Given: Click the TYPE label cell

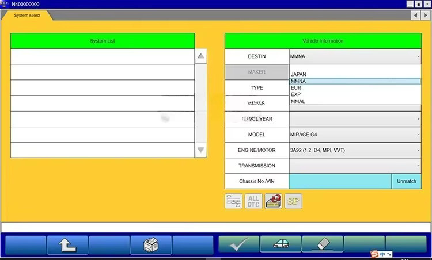Looking at the screenshot, I should (x=257, y=88).
